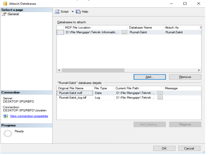Click the log file current path cell
Screen dimensions: 208x155
click(136, 97)
